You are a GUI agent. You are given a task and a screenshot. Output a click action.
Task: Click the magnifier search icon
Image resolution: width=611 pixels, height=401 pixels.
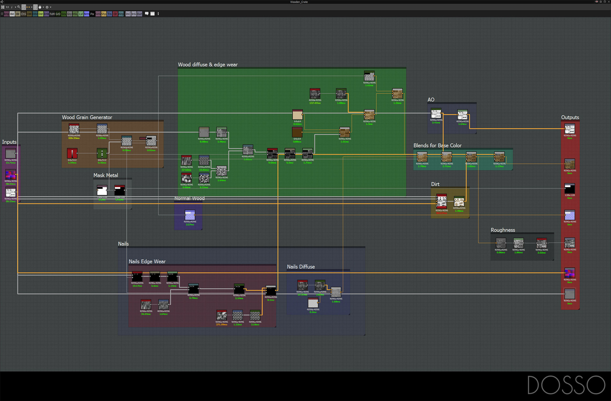[19, 7]
